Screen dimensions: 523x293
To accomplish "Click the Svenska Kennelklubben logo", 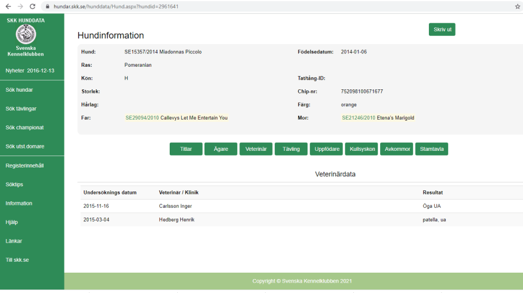I will coord(26,34).
